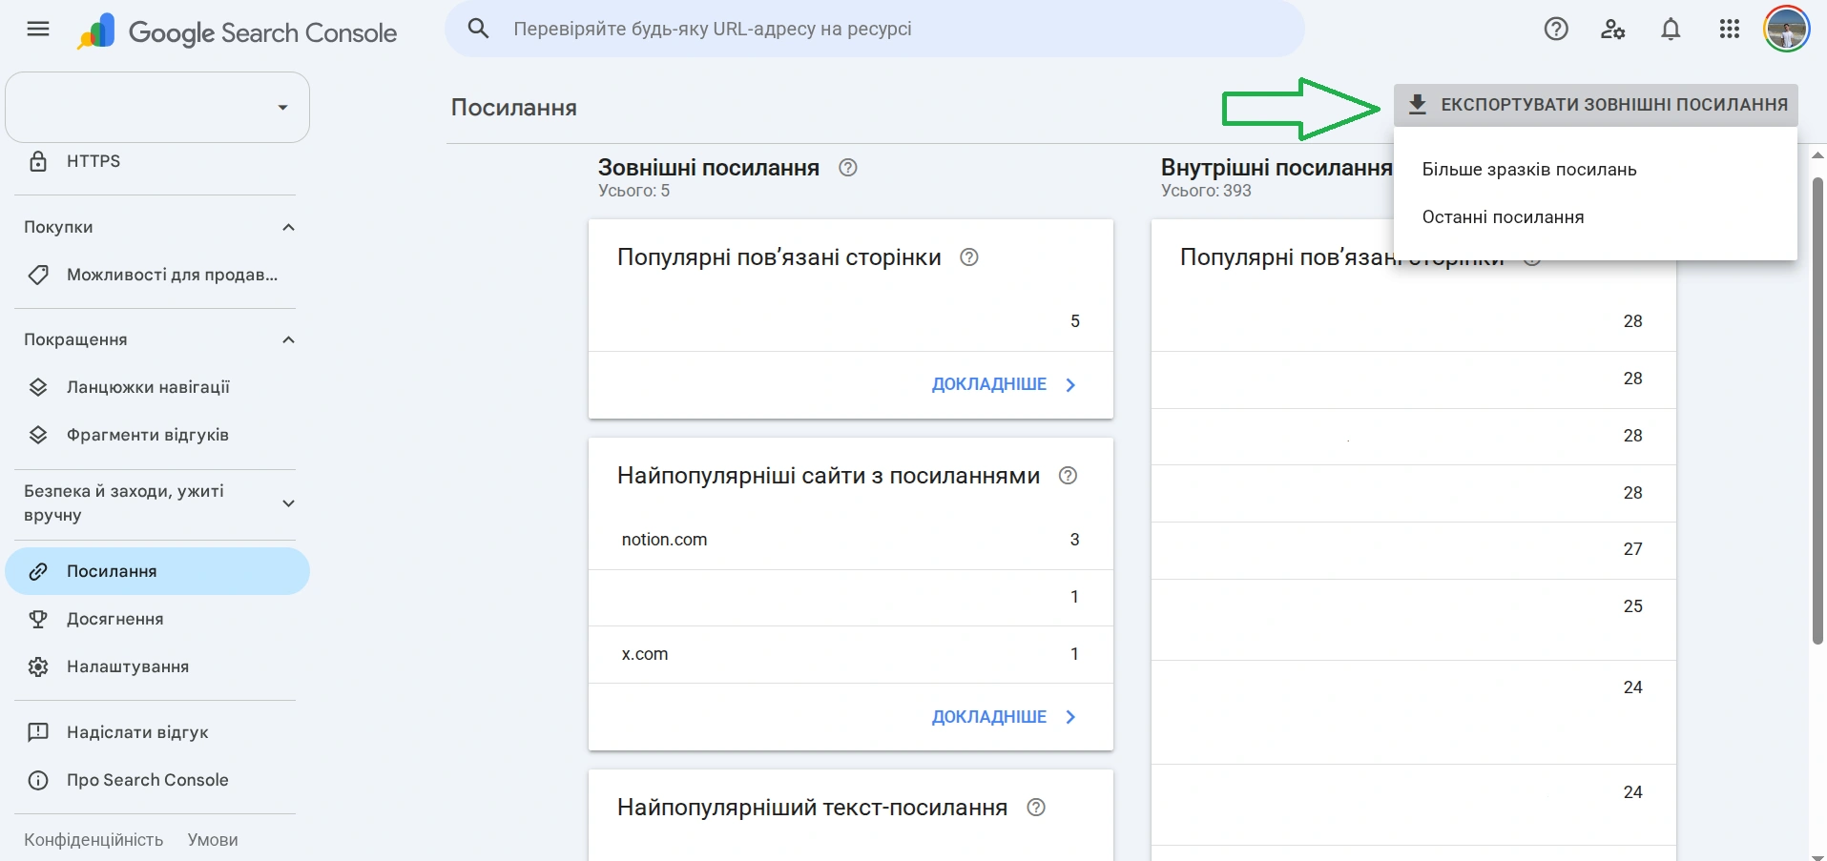The width and height of the screenshot is (1827, 861).
Task: Open Фрагменти відгуків report
Action: 156,435
